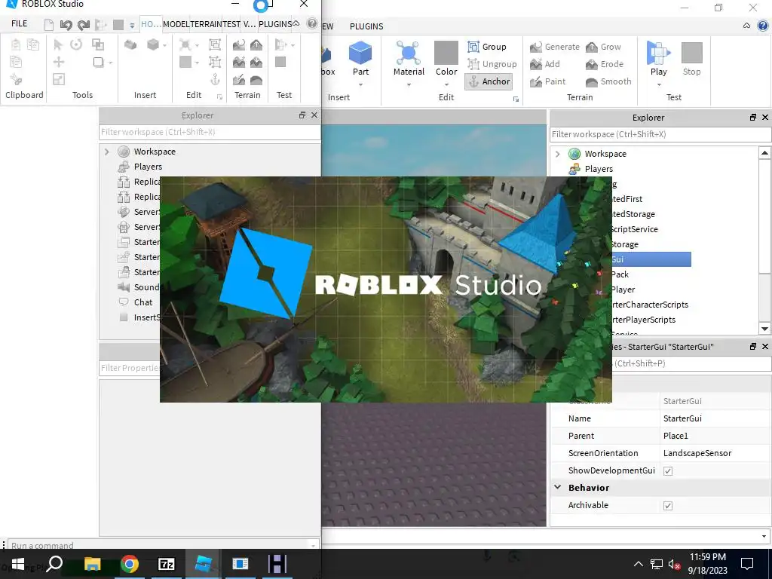Click gray Color swatch in right window Edit group
Screen dimensions: 772x579
(x=446, y=53)
